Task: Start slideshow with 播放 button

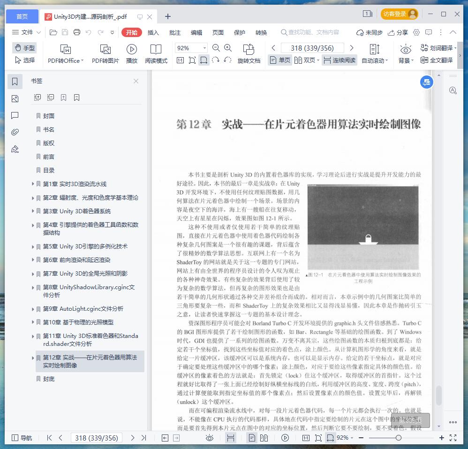Action: click(x=132, y=54)
